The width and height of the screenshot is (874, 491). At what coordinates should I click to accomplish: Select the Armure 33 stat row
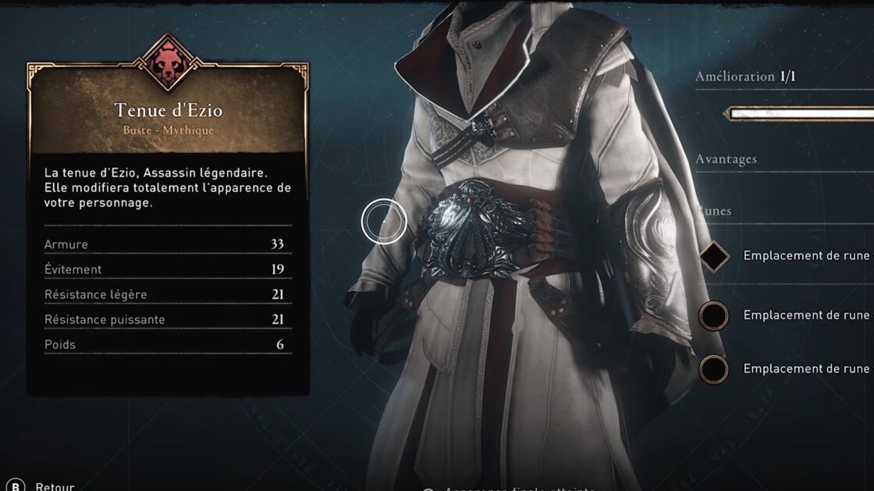coord(168,244)
